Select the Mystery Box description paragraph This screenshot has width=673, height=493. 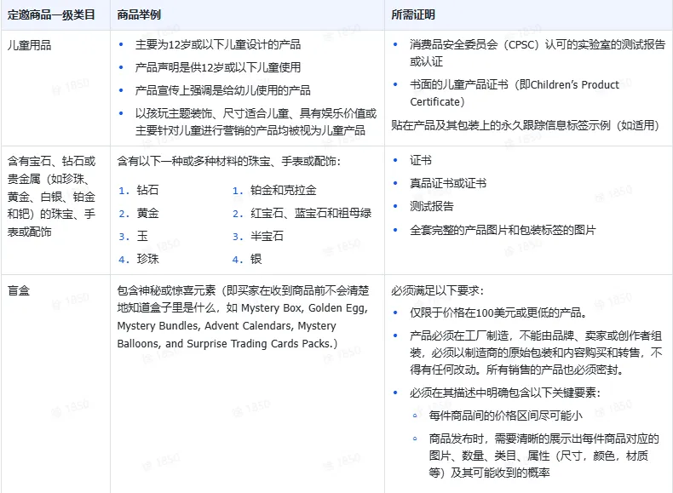[x=244, y=317]
